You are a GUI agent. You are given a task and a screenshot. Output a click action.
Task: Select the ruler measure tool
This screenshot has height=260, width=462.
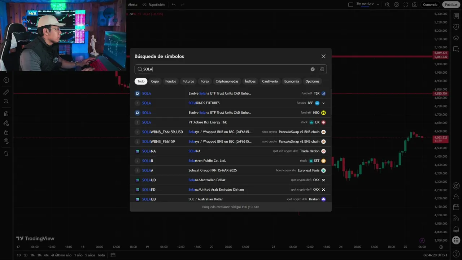click(6, 92)
